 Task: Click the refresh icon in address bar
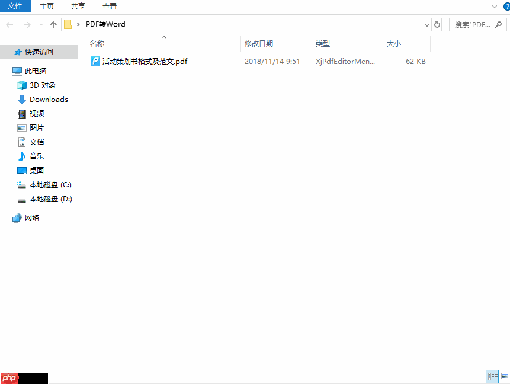[437, 24]
